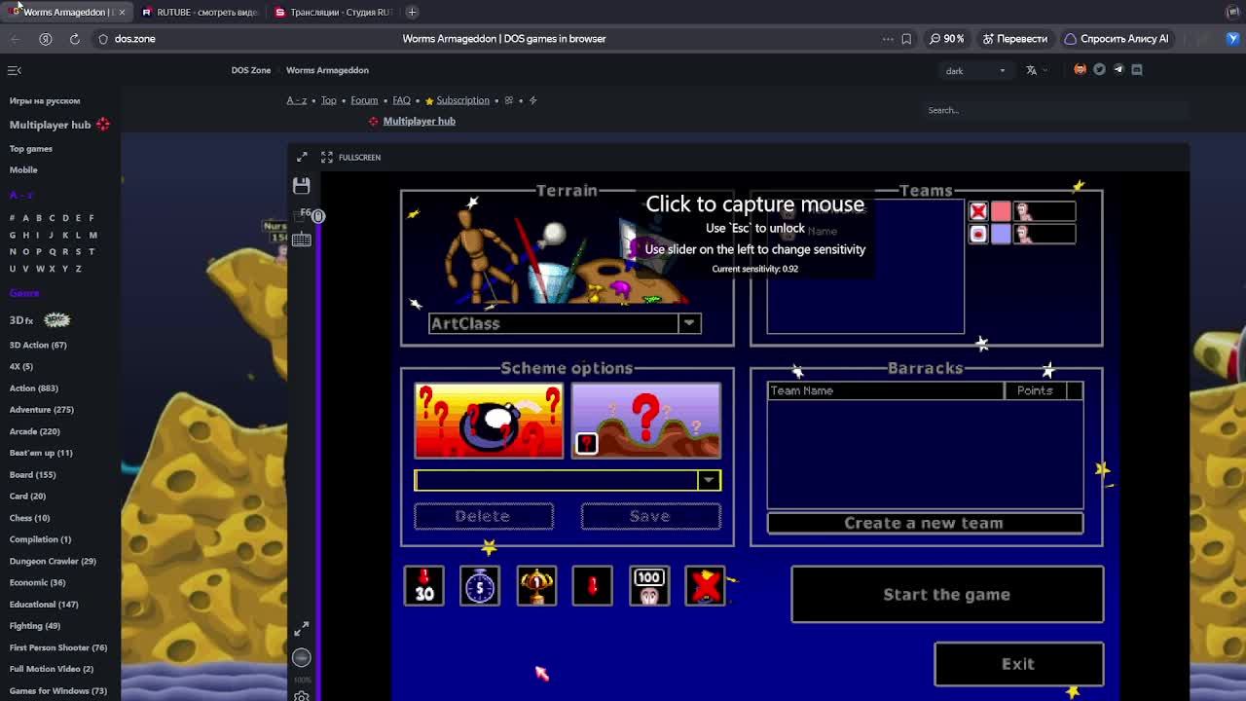Image resolution: width=1246 pixels, height=701 pixels.
Task: Click the red X team slot toggle
Action: pos(978,211)
